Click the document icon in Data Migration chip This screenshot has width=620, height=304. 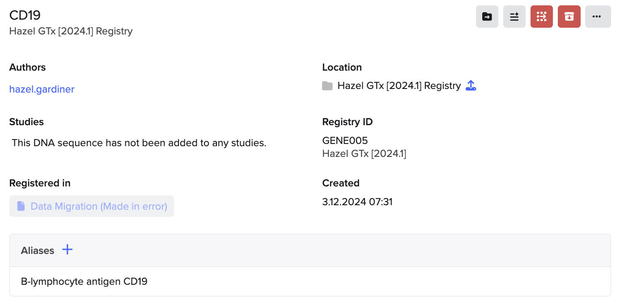coord(21,206)
